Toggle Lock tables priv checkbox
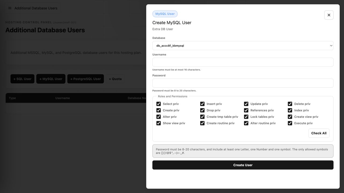Screen dimensions: 344x193 click(x=246, y=117)
